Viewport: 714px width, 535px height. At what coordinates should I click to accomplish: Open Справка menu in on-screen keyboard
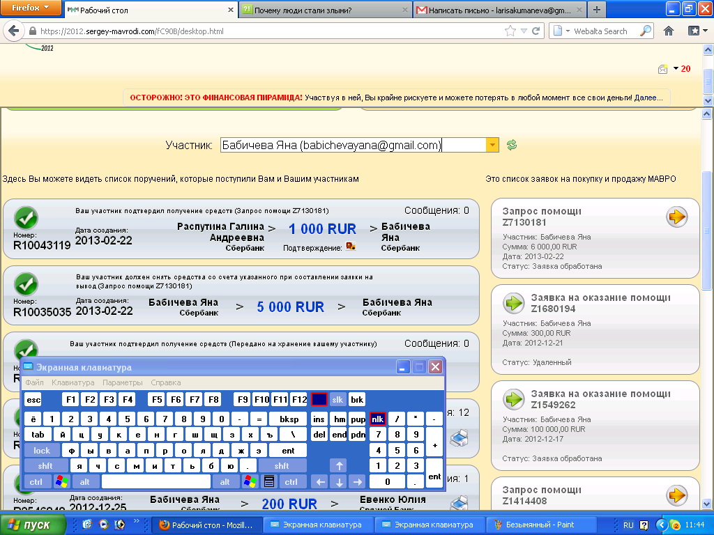click(x=166, y=382)
